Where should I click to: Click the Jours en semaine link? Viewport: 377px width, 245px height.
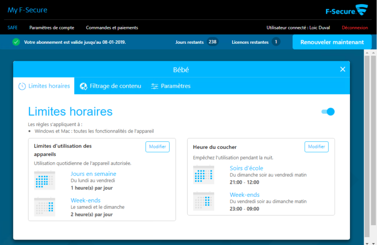(x=93, y=174)
